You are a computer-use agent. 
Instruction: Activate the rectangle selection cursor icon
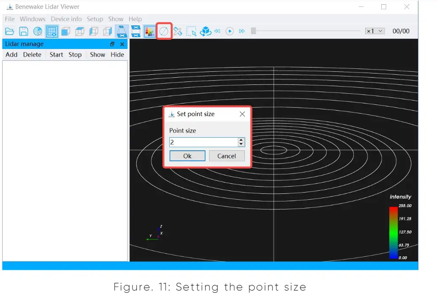pos(191,31)
